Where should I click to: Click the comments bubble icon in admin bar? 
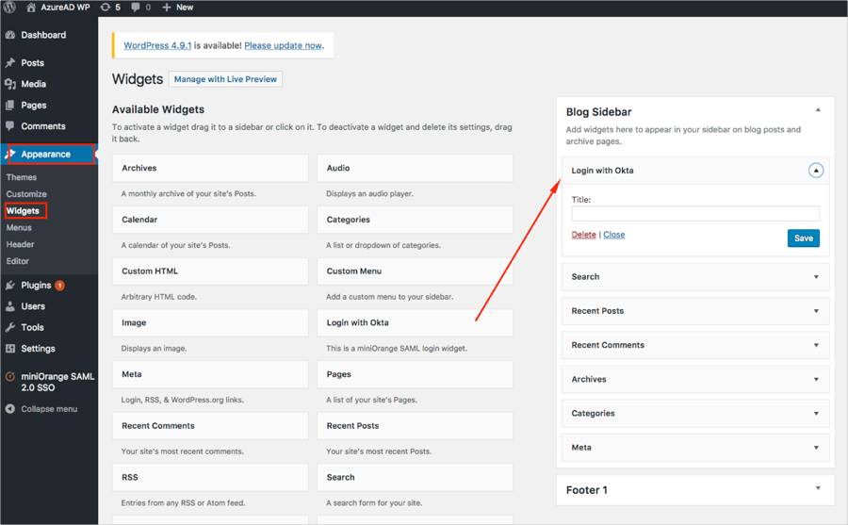click(x=137, y=8)
